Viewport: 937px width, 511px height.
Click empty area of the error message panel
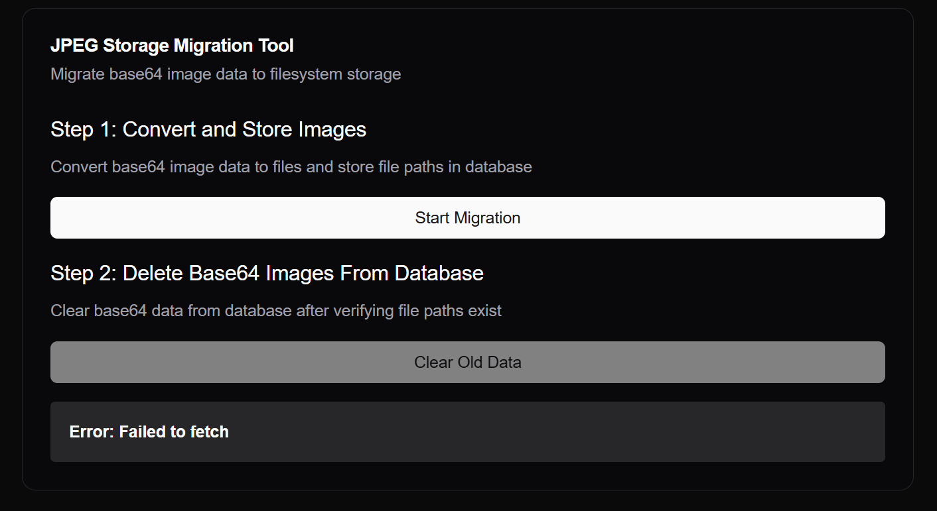[557, 432]
